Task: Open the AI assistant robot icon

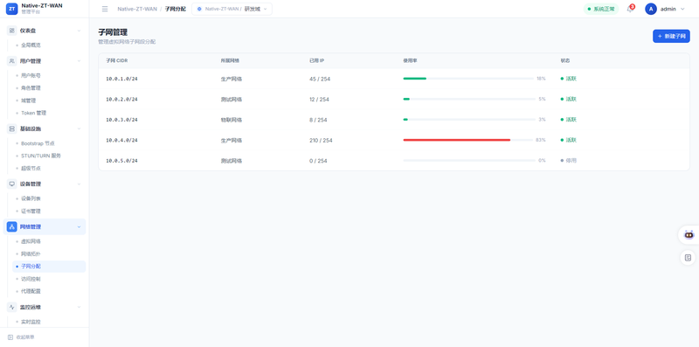Action: [x=689, y=234]
